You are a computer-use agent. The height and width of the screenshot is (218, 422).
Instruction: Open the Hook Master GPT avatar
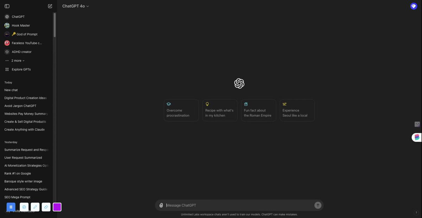pyautogui.click(x=7, y=26)
